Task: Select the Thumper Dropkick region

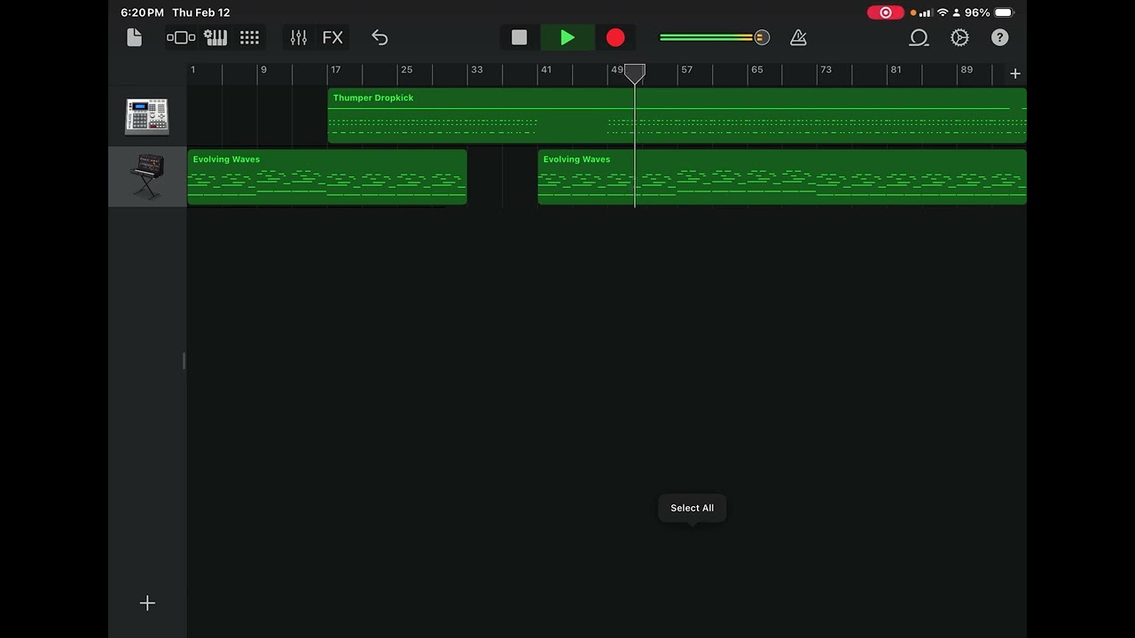Action: click(677, 115)
